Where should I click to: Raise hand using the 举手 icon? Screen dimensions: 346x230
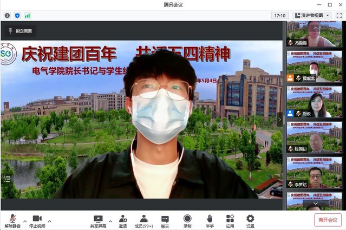(x=210, y=220)
